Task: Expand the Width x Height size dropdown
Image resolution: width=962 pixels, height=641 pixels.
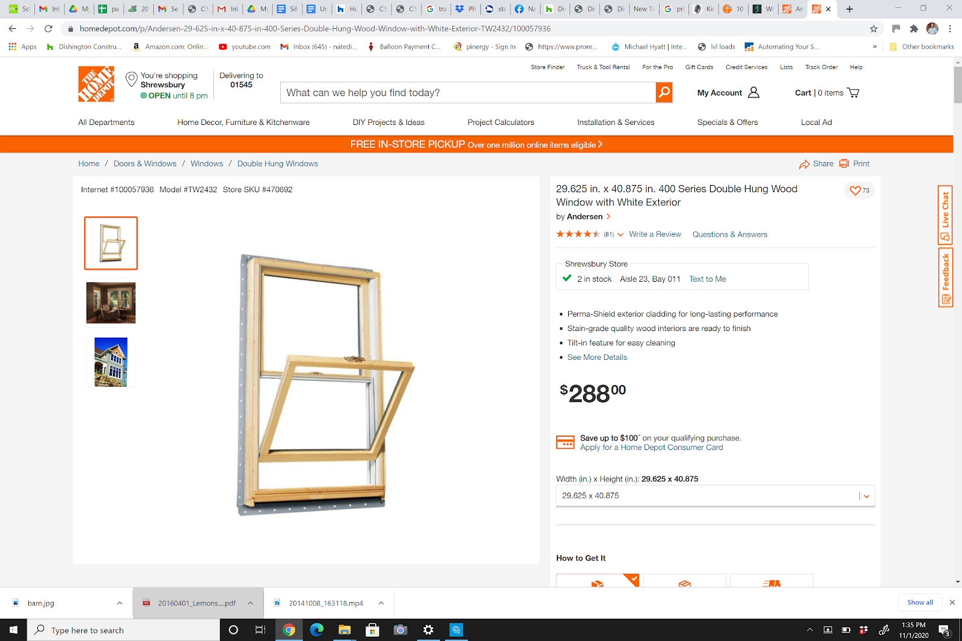Action: (715, 496)
